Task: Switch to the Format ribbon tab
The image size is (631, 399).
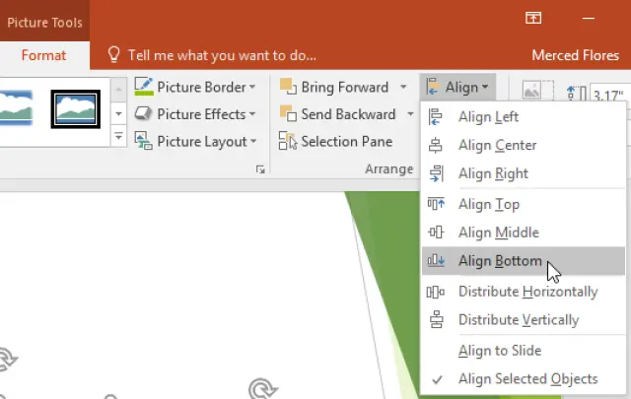Action: 43,55
